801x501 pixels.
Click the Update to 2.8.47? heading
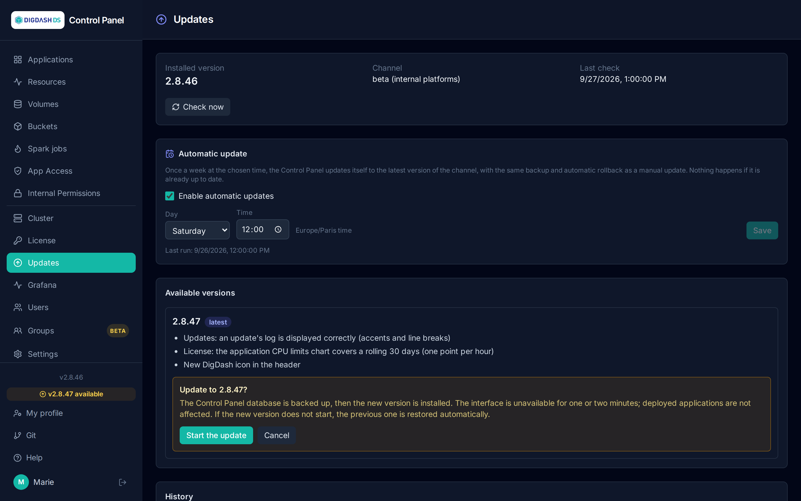pyautogui.click(x=214, y=390)
